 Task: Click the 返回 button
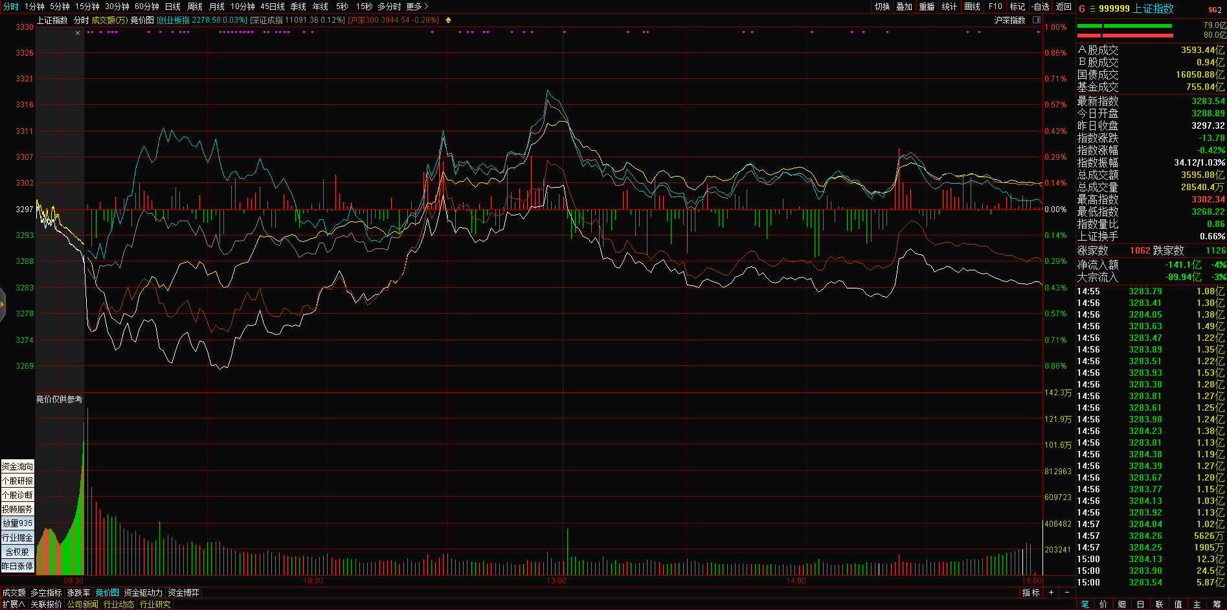coord(1063,6)
